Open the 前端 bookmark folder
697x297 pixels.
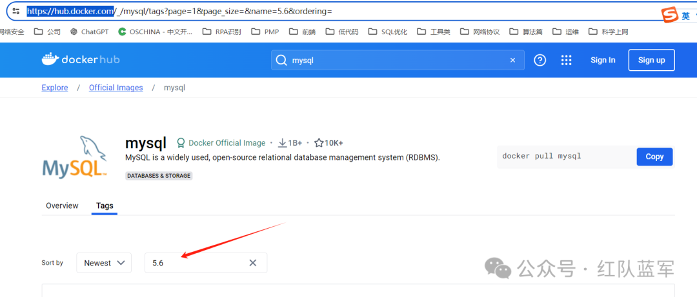pos(302,32)
